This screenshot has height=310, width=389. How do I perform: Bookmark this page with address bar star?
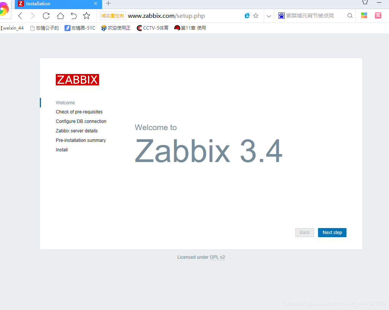click(x=256, y=16)
